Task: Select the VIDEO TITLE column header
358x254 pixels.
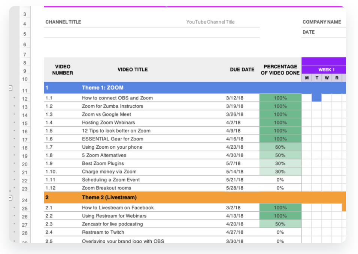Action: tap(133, 70)
